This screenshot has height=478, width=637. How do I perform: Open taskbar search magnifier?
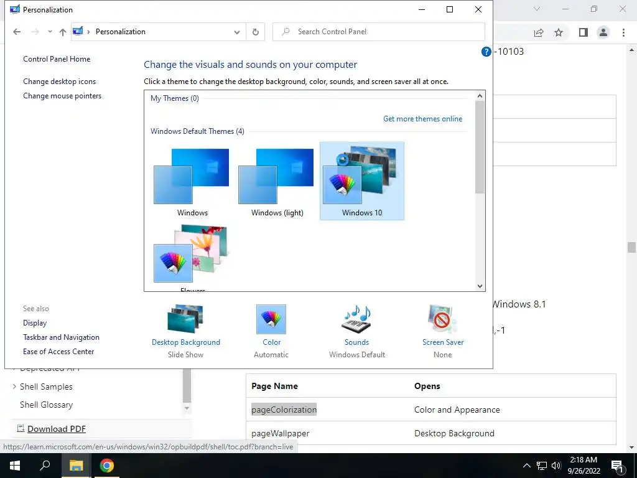click(45, 466)
